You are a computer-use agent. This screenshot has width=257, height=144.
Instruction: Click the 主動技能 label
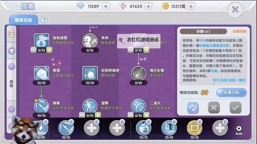[239, 31]
